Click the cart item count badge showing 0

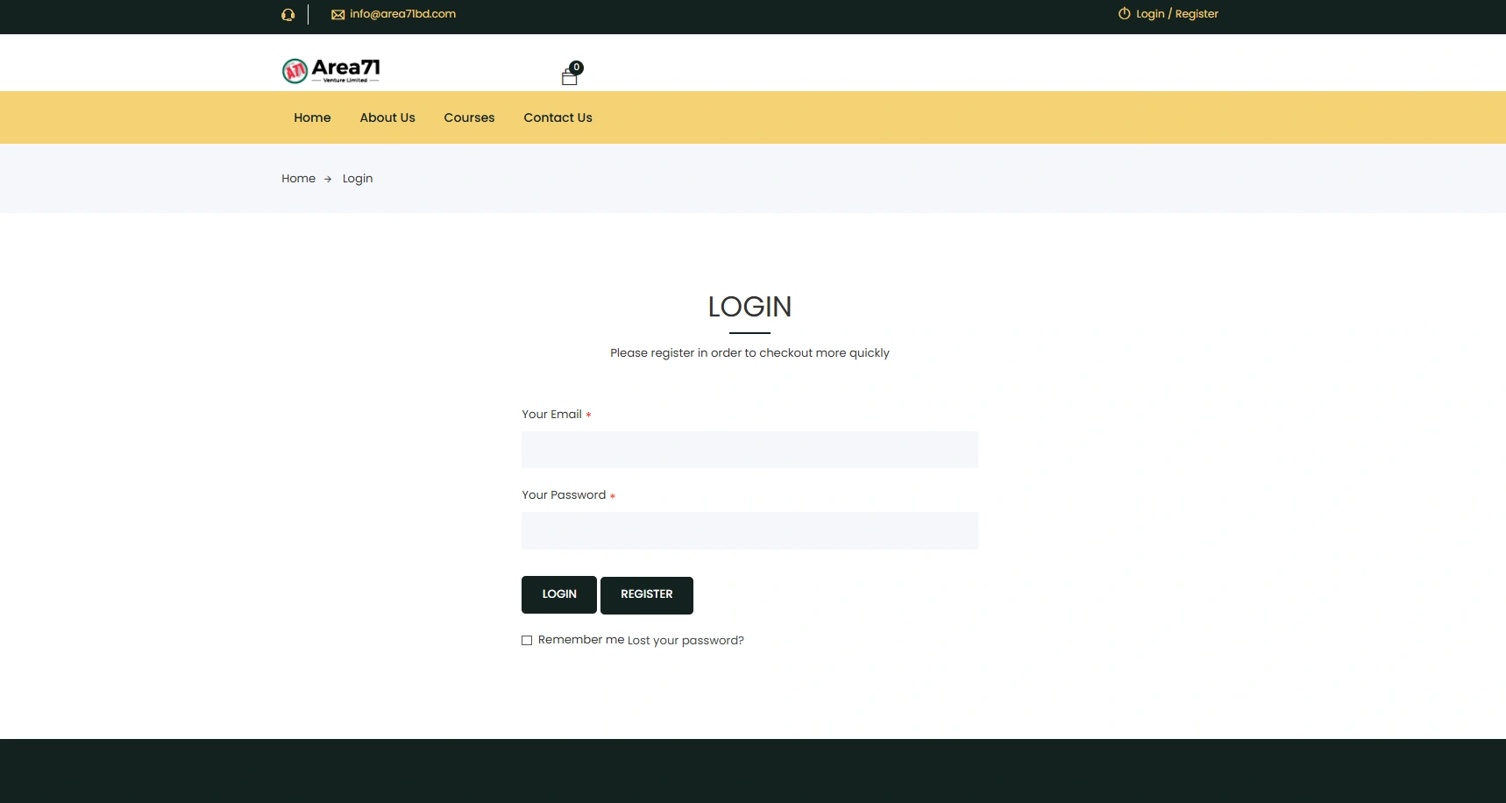[576, 67]
